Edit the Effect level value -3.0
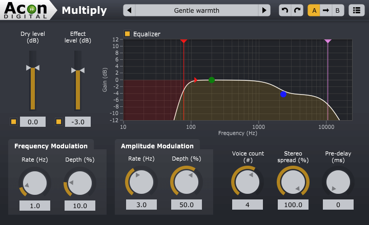This screenshot has height=225, width=369. pos(78,122)
